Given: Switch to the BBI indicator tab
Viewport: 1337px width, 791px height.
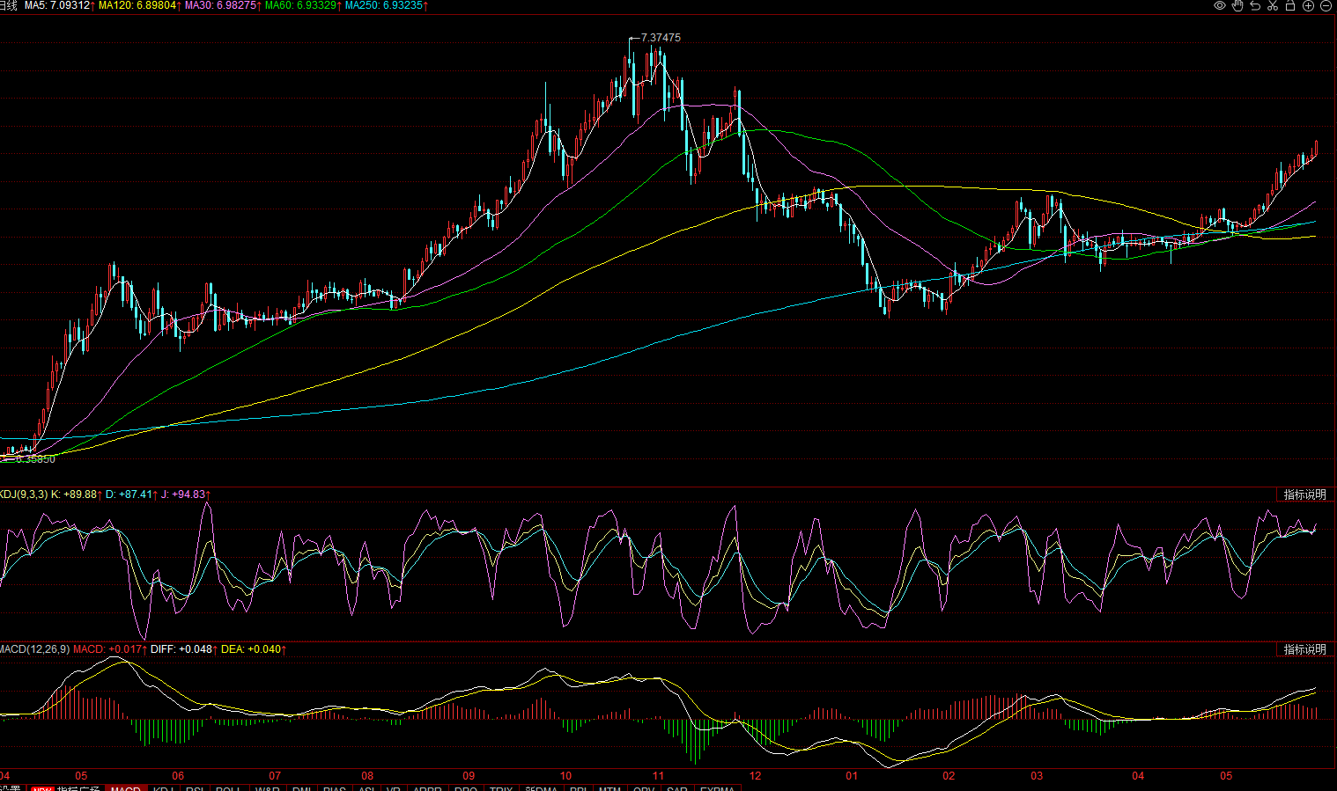Looking at the screenshot, I should (x=579, y=787).
